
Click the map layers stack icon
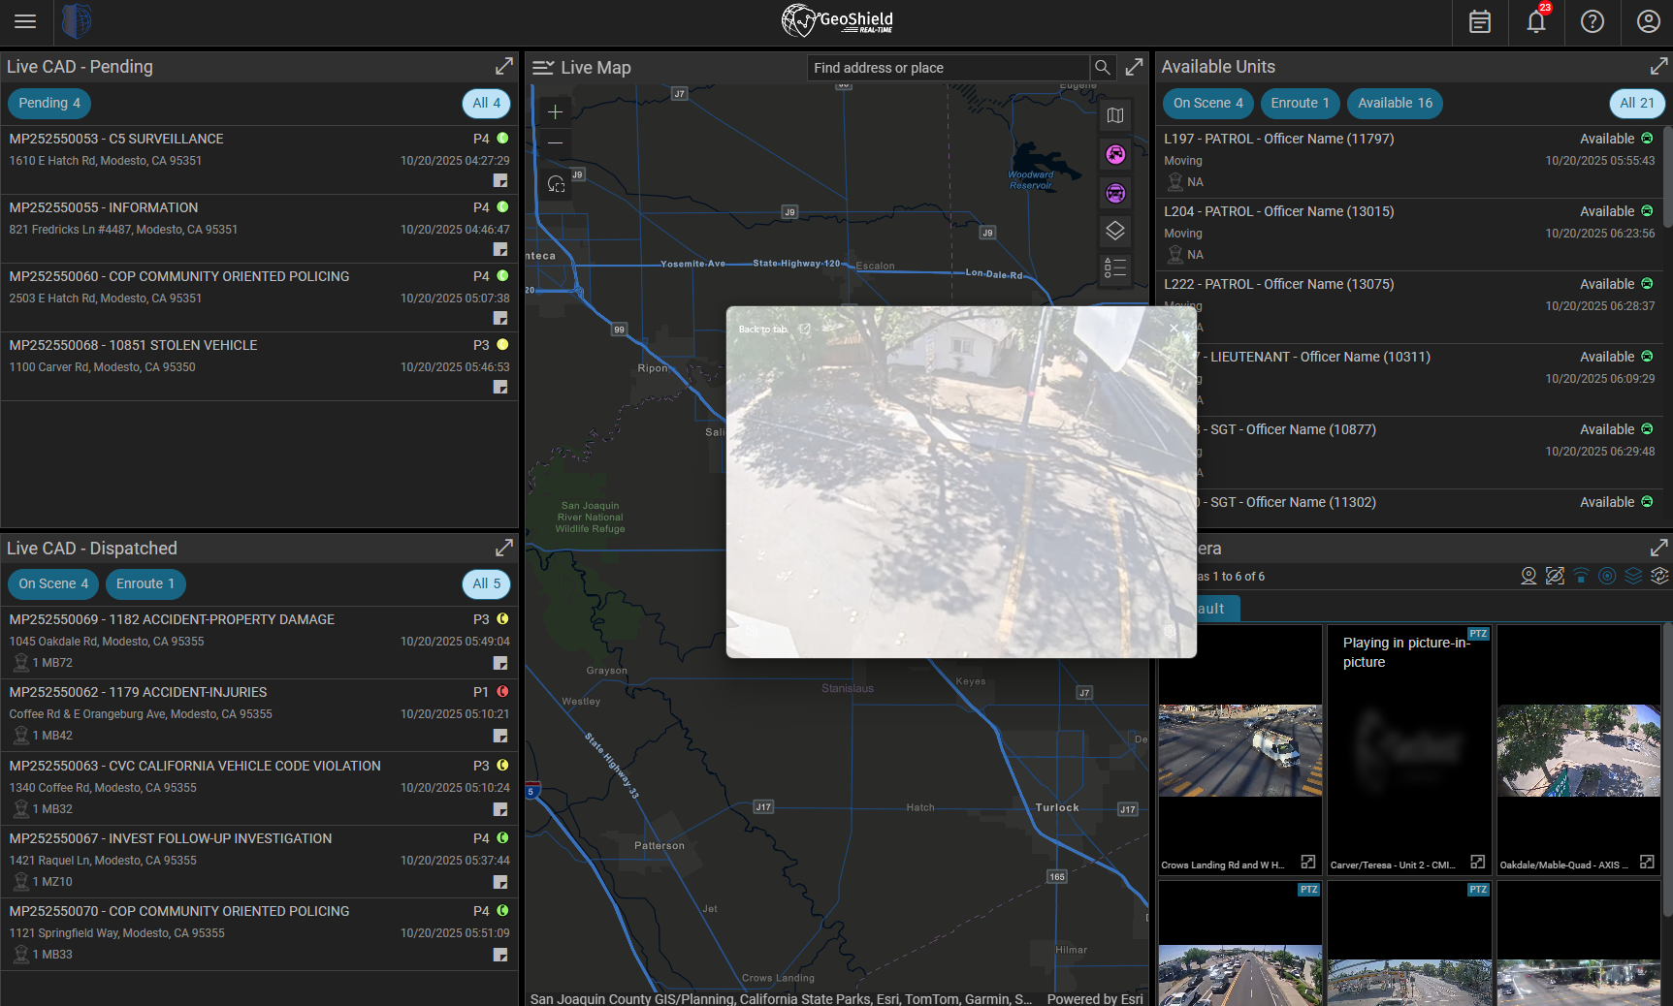(1115, 231)
